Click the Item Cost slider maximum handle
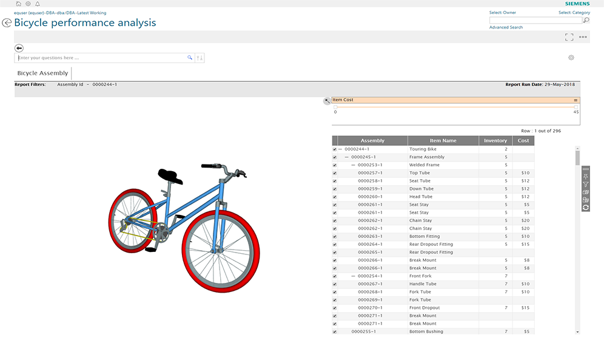The image size is (604, 340). [576, 107]
